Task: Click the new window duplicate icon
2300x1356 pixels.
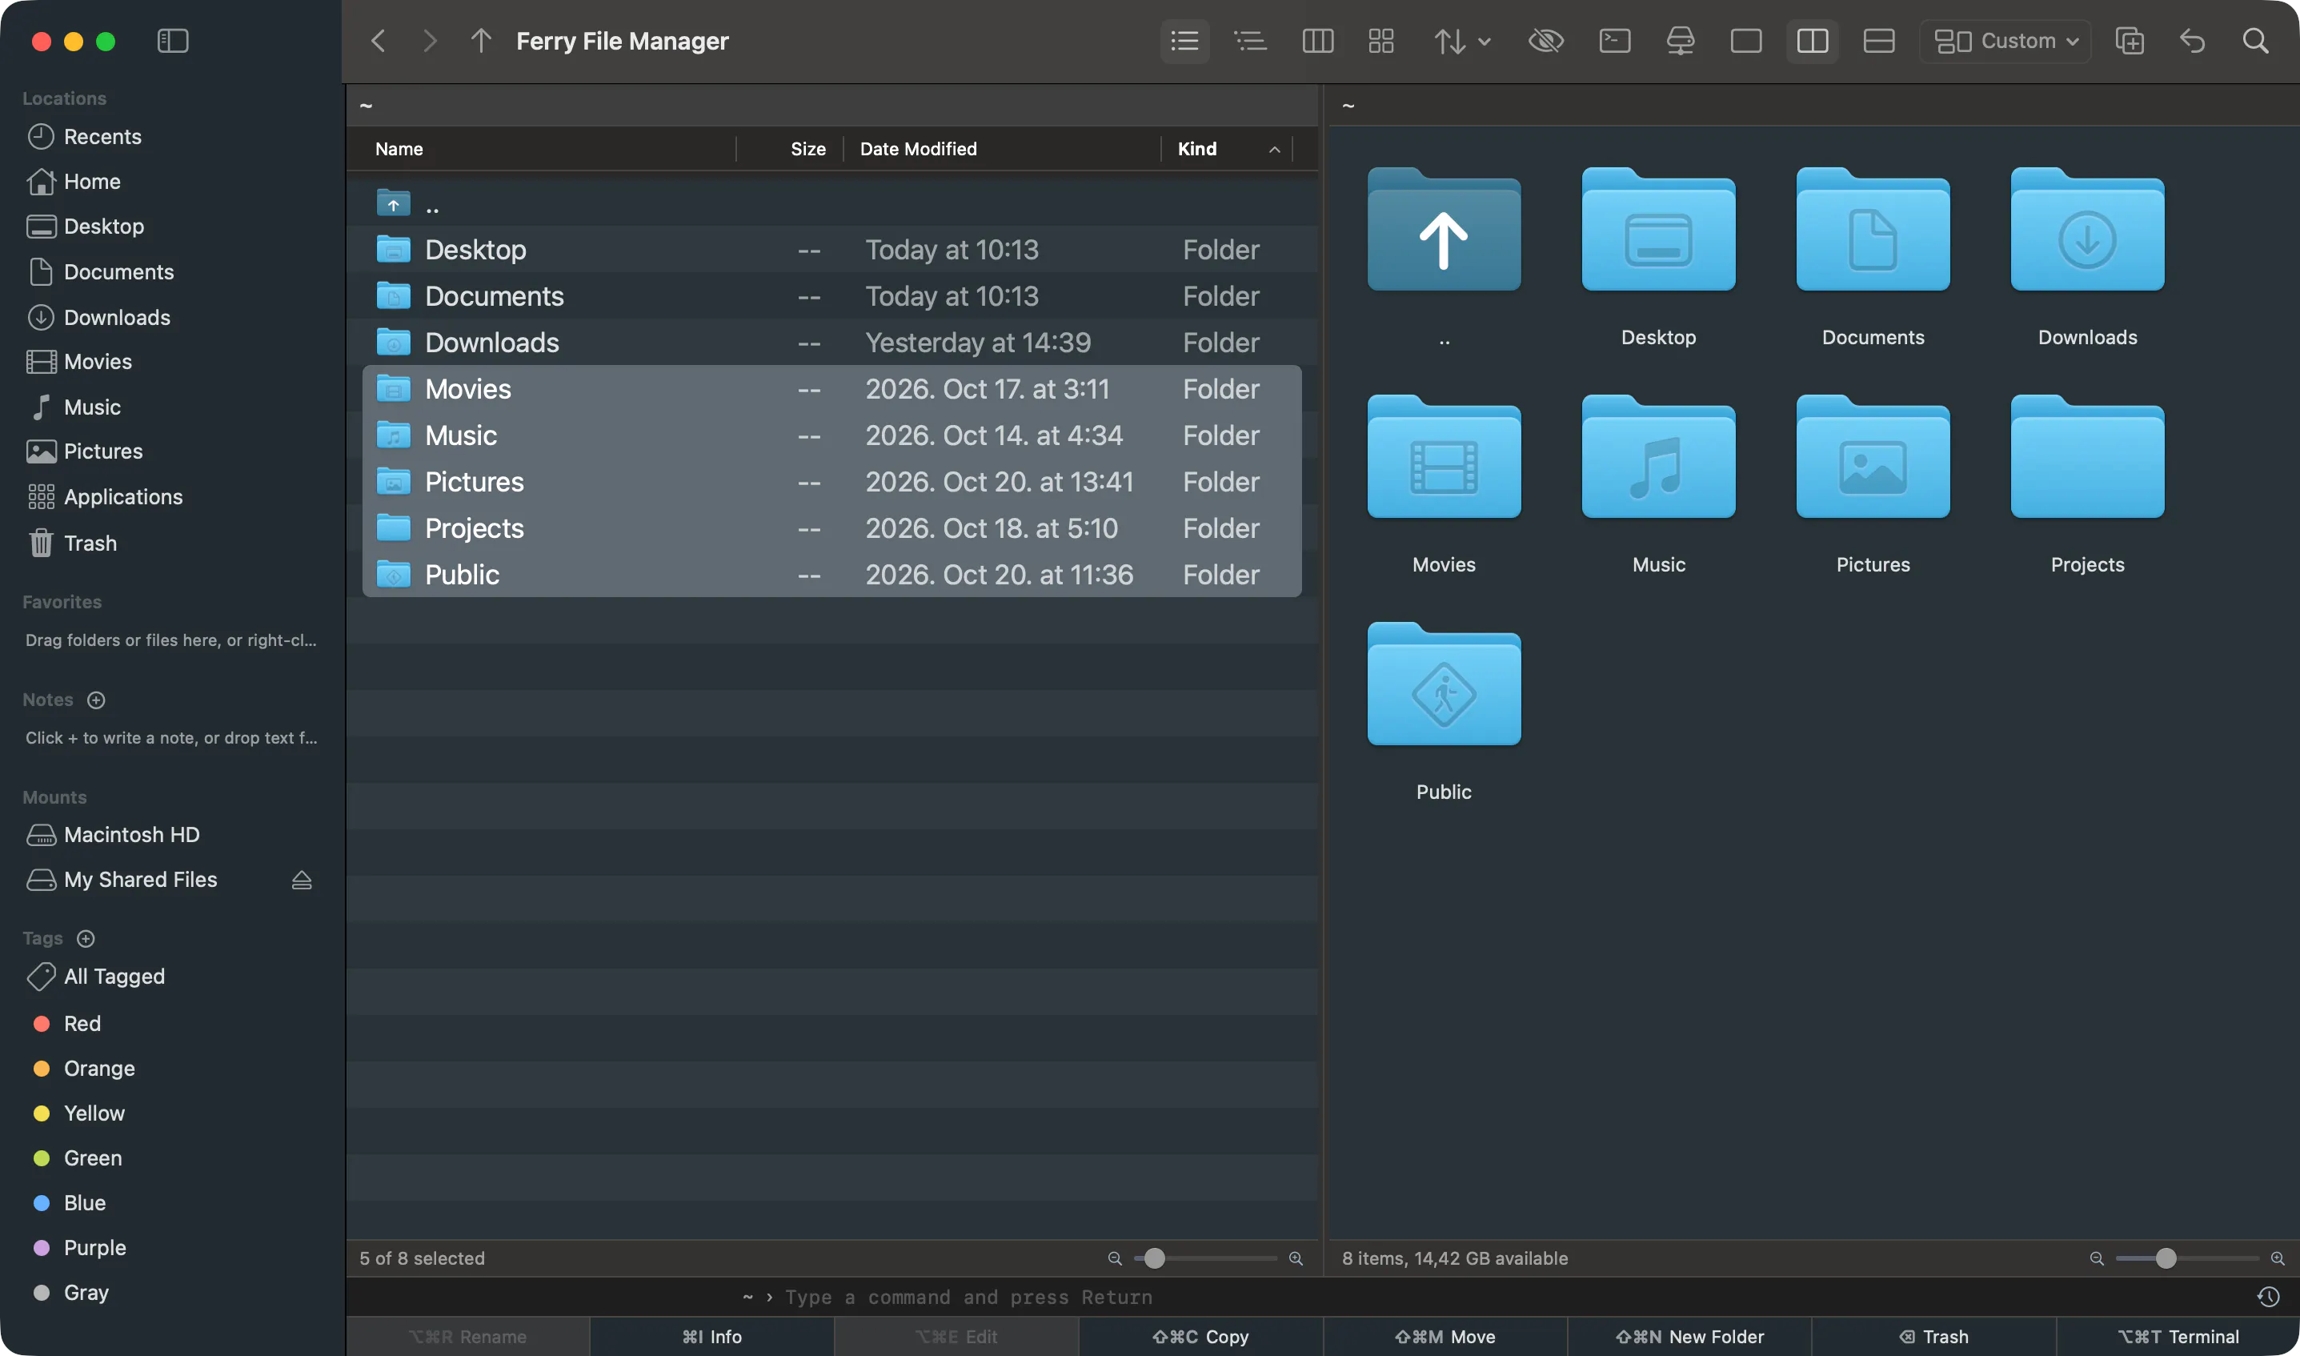Action: tap(2130, 41)
